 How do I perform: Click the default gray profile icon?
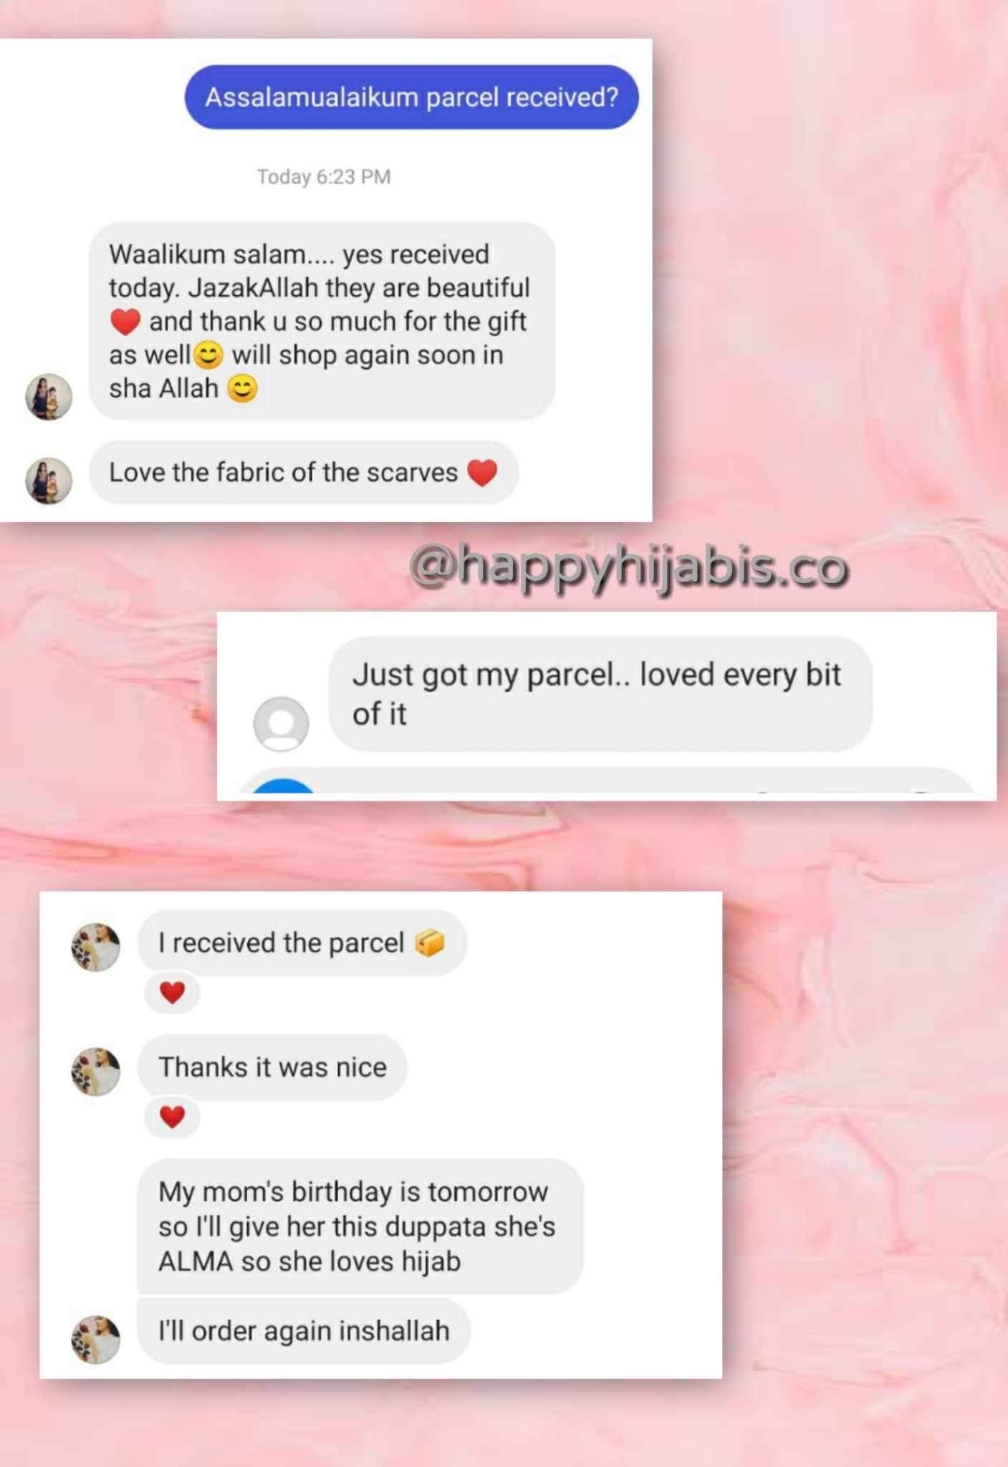click(281, 723)
